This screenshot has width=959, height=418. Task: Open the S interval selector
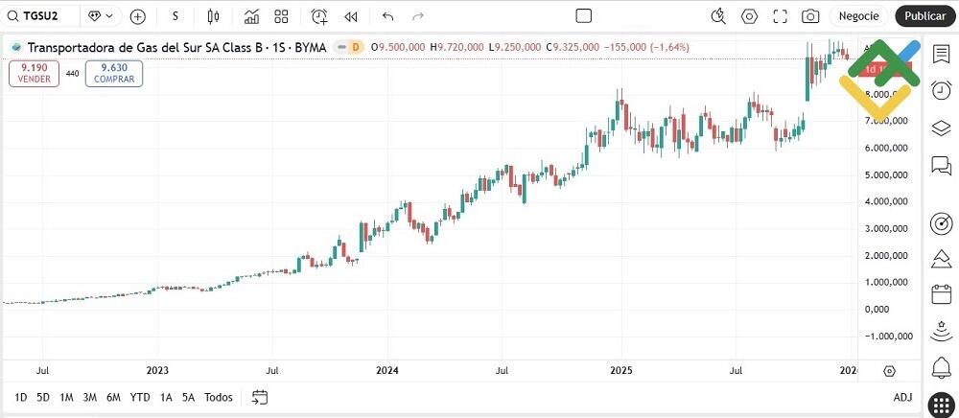click(175, 16)
